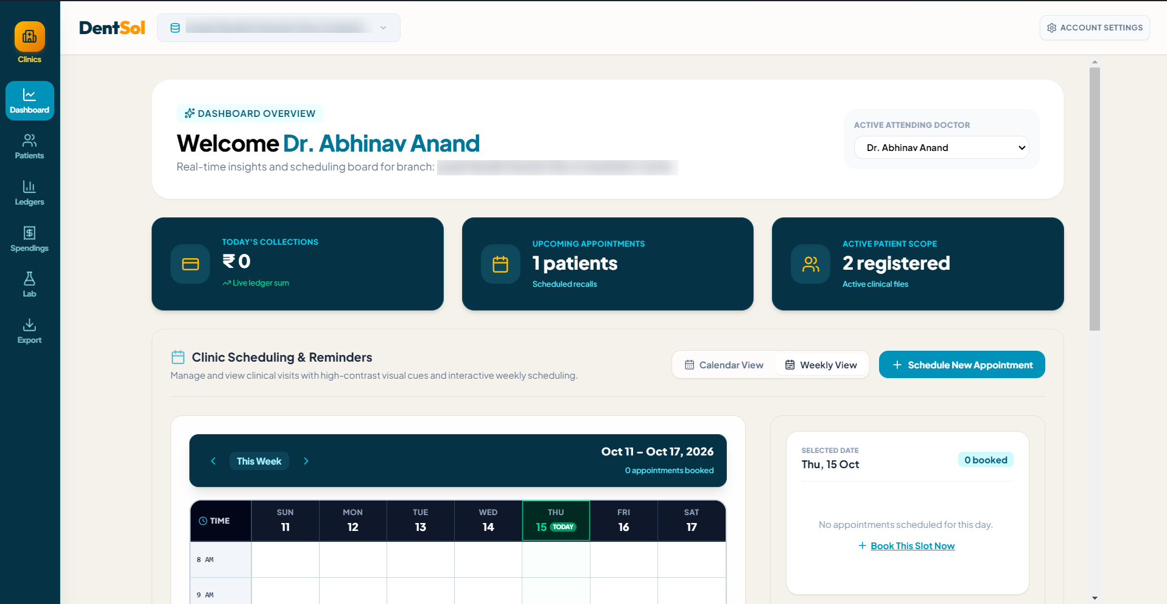The width and height of the screenshot is (1167, 604).
Task: Click the DentSol logo
Action: [x=112, y=28]
